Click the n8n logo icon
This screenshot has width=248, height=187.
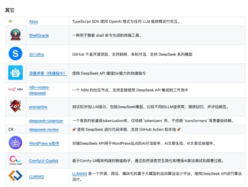pyautogui.click(x=15, y=89)
